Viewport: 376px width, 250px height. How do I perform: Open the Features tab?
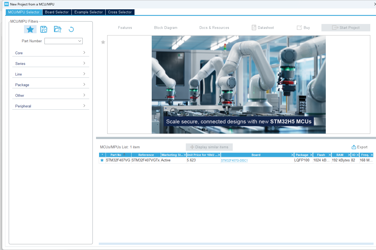125,28
